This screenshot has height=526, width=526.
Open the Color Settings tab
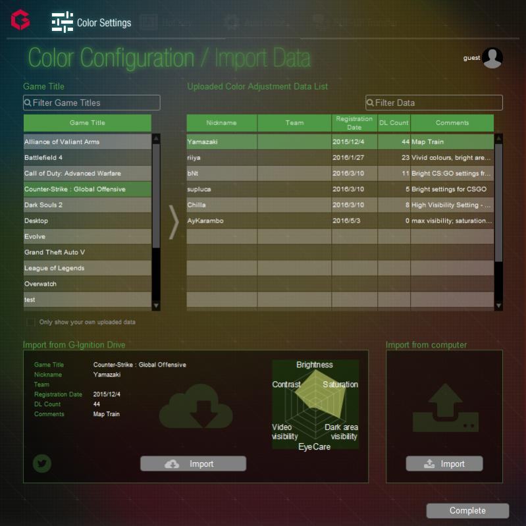(x=92, y=22)
